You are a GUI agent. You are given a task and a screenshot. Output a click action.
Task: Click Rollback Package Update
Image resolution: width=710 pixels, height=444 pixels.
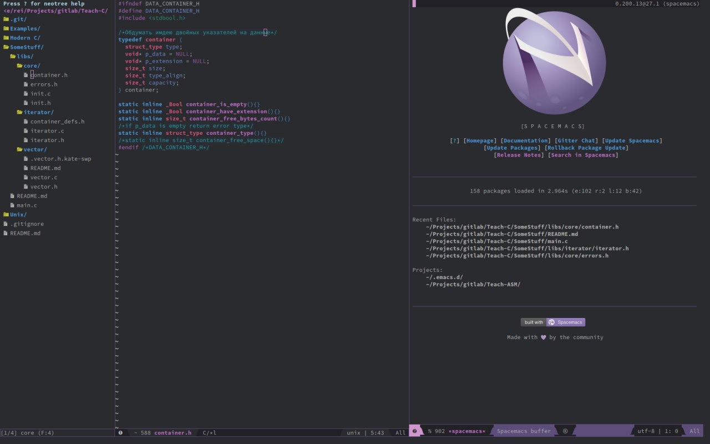click(x=586, y=148)
